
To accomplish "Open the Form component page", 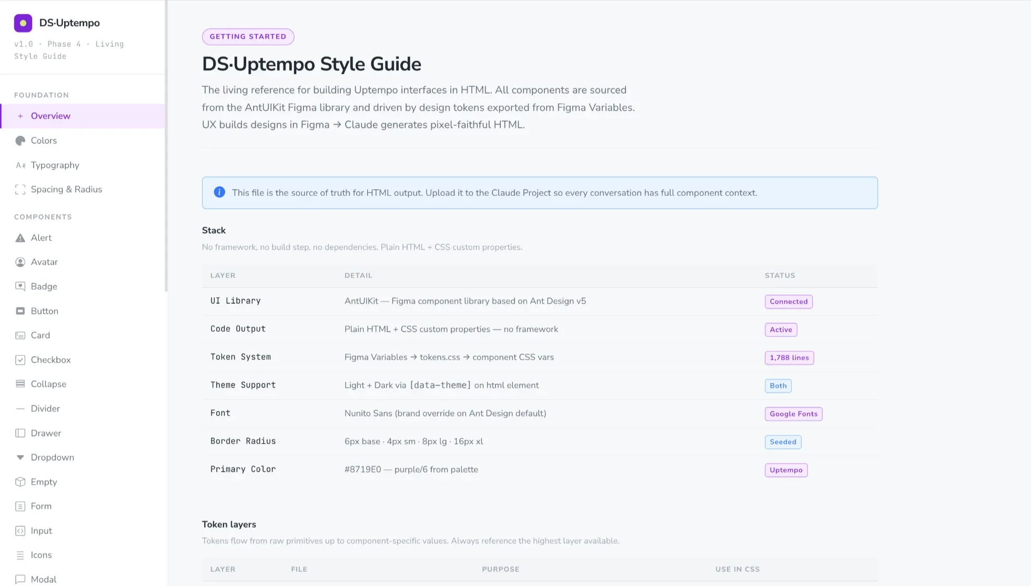I will pyautogui.click(x=83, y=506).
